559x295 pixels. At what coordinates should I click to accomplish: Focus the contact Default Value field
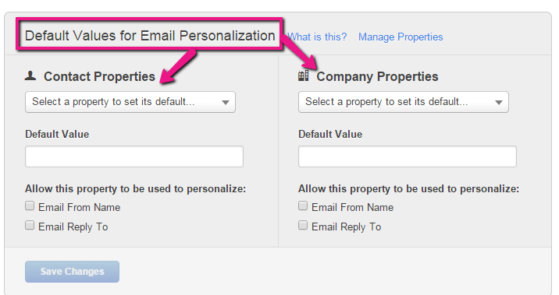(134, 156)
